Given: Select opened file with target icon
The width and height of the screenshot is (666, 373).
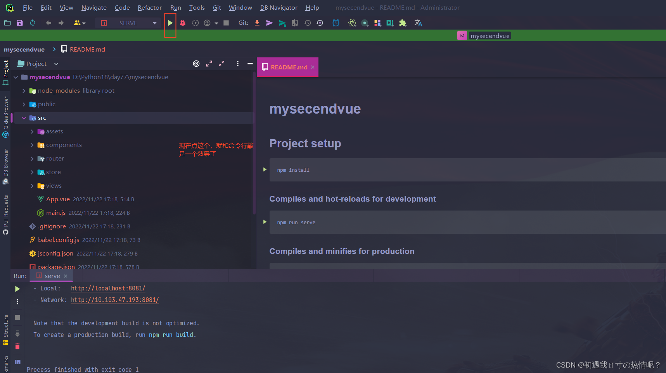Looking at the screenshot, I should 196,64.
